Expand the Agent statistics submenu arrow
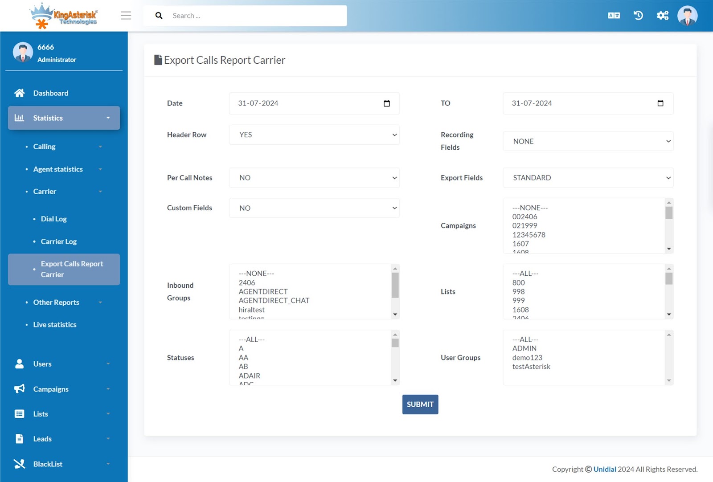The width and height of the screenshot is (713, 482). pos(100,169)
